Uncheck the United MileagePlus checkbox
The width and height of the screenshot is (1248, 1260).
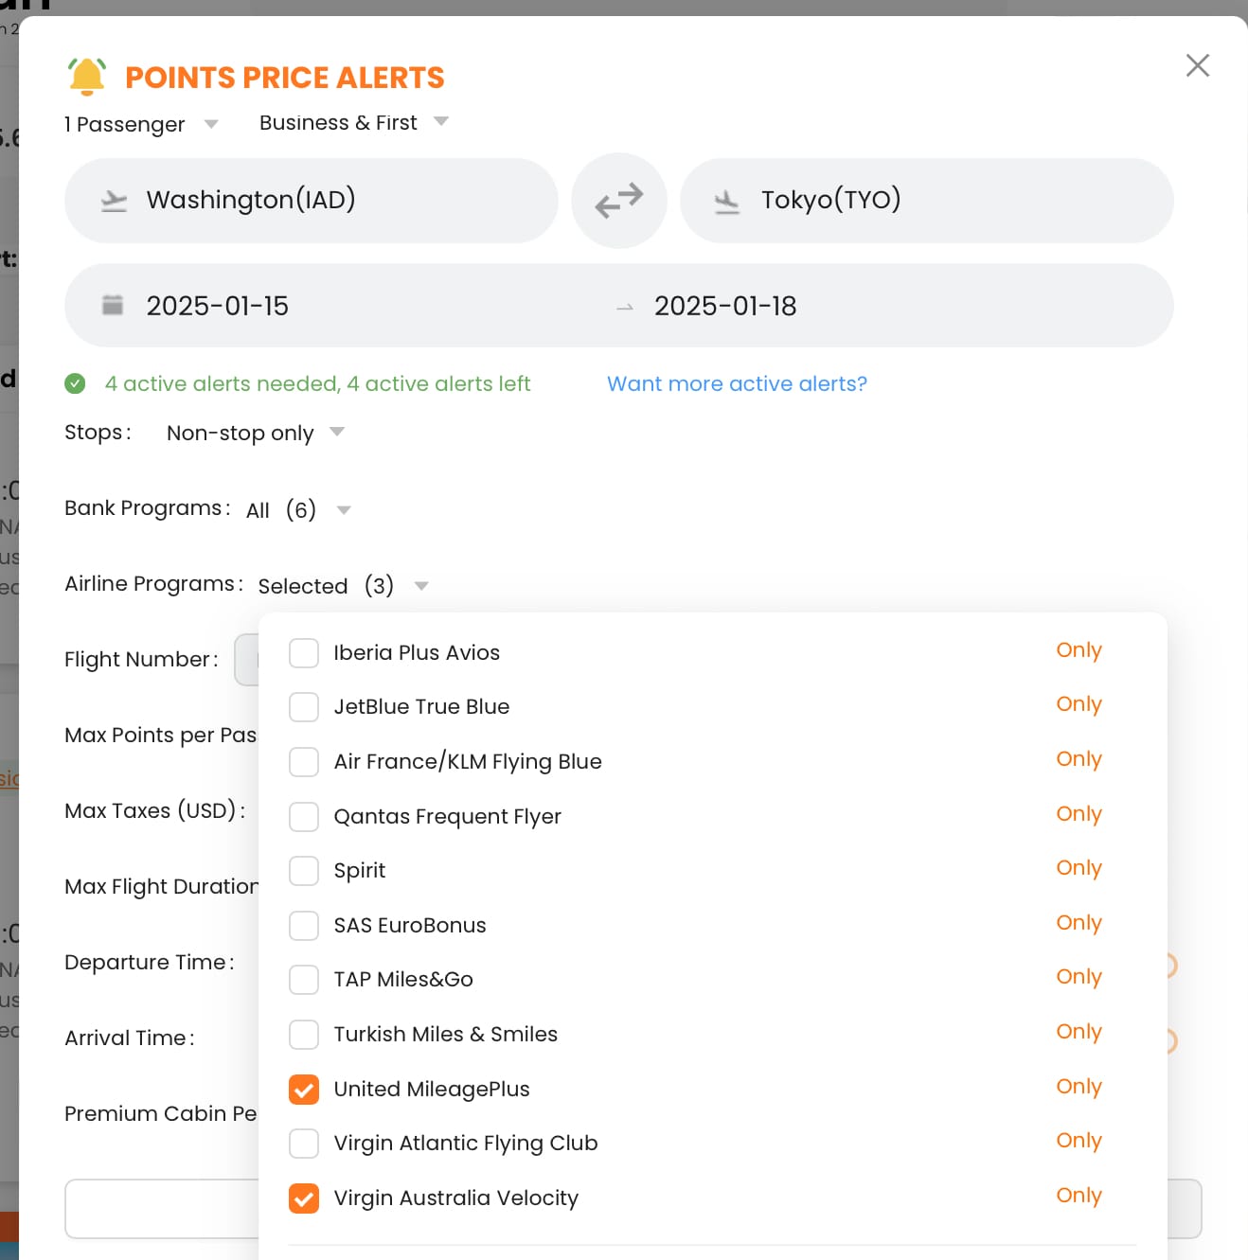(x=304, y=1090)
